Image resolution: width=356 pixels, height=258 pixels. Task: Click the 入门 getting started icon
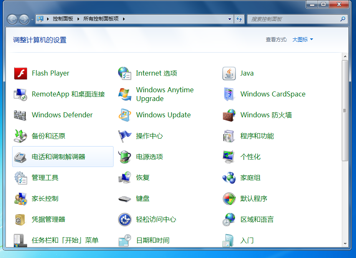pos(228,240)
